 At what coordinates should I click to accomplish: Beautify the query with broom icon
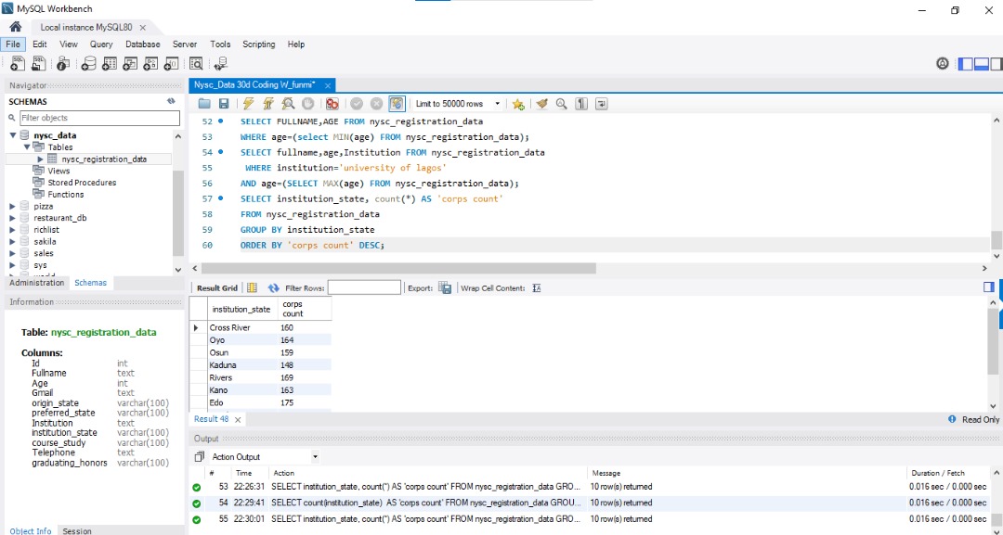point(541,104)
